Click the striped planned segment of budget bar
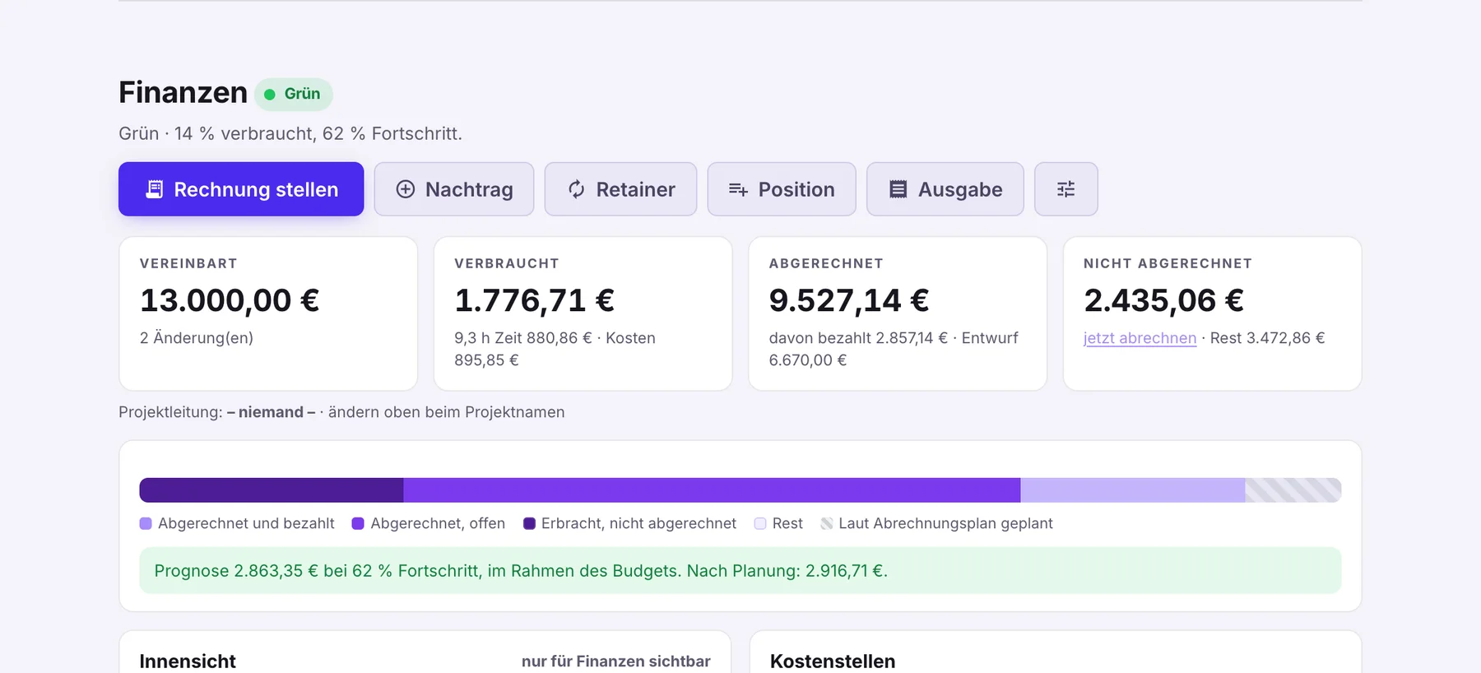 pos(1293,490)
